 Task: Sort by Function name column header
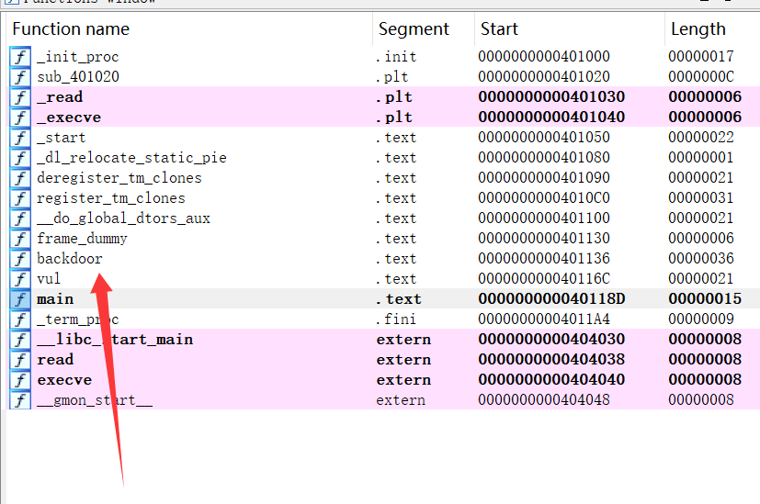pyautogui.click(x=71, y=29)
